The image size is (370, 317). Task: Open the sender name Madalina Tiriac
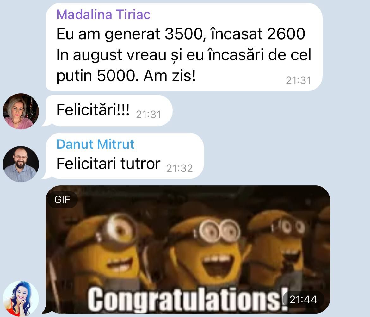(103, 14)
